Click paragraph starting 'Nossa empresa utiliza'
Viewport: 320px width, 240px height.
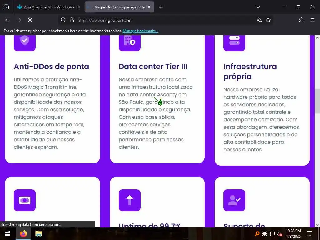point(261,119)
